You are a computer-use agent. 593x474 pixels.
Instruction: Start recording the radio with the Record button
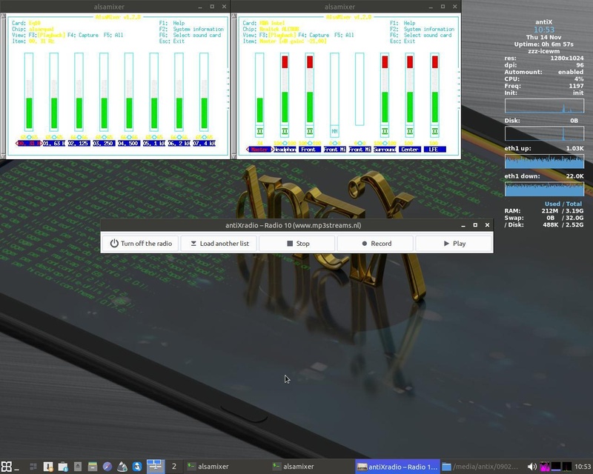[375, 244]
